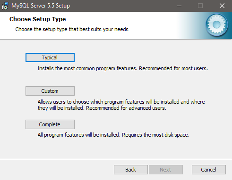Minimize the MySQL Server 5.5 Setup window
The image size is (232, 180).
(x=179, y=6)
